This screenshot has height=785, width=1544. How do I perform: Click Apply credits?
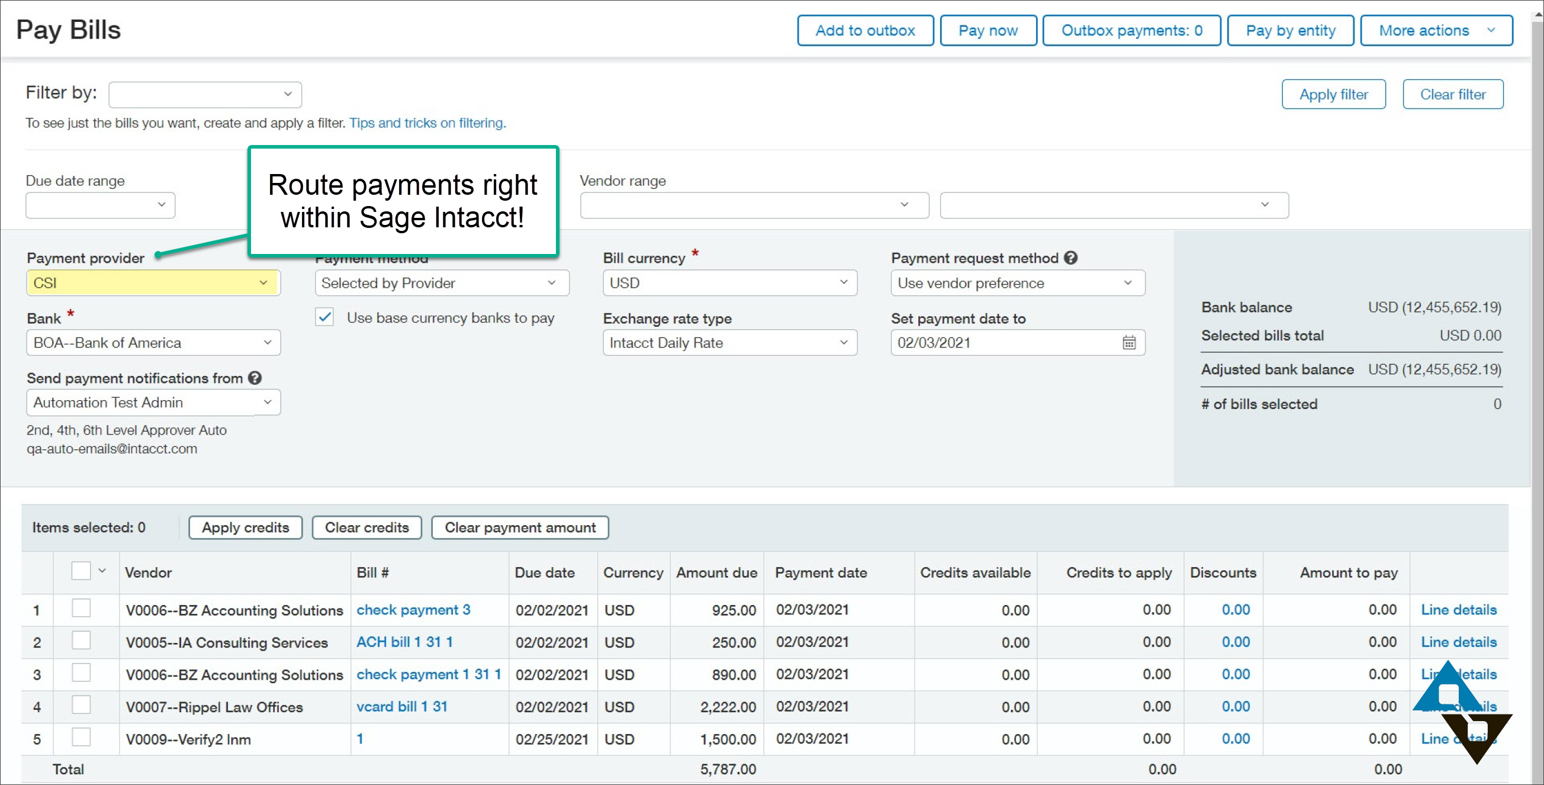click(245, 527)
